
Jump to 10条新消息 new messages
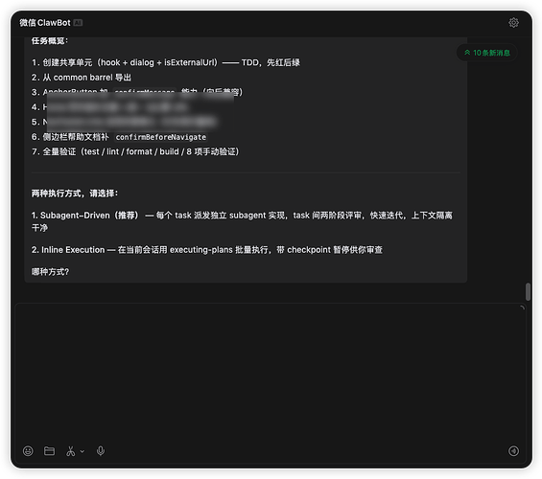486,53
